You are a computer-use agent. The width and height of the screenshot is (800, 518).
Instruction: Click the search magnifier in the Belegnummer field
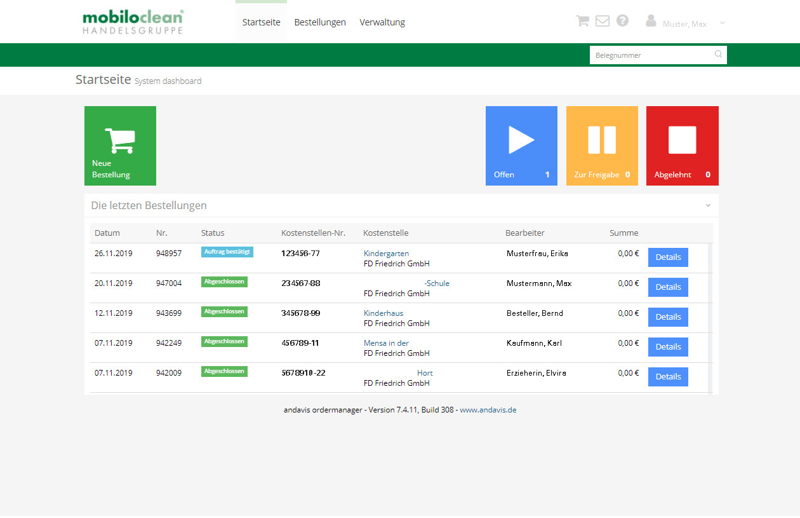click(x=717, y=55)
